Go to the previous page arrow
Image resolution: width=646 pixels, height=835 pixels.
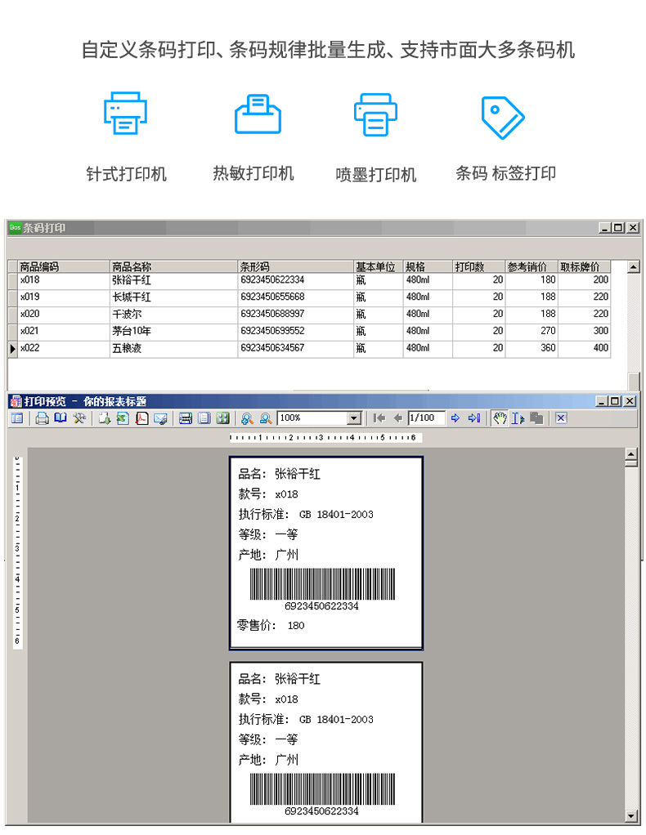397,418
